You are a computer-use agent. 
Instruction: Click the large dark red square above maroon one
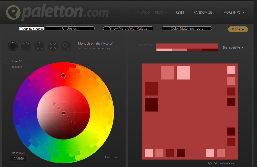point(151,89)
